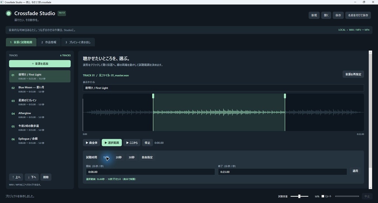Click the green Crossfade Studio logo circle

(9, 13)
